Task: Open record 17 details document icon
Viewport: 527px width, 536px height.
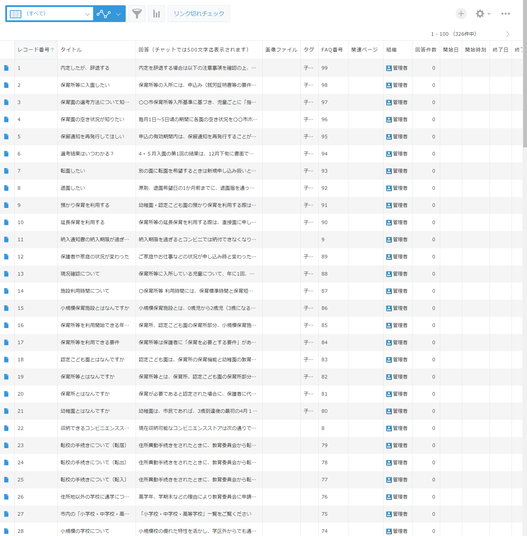Action: [6, 342]
